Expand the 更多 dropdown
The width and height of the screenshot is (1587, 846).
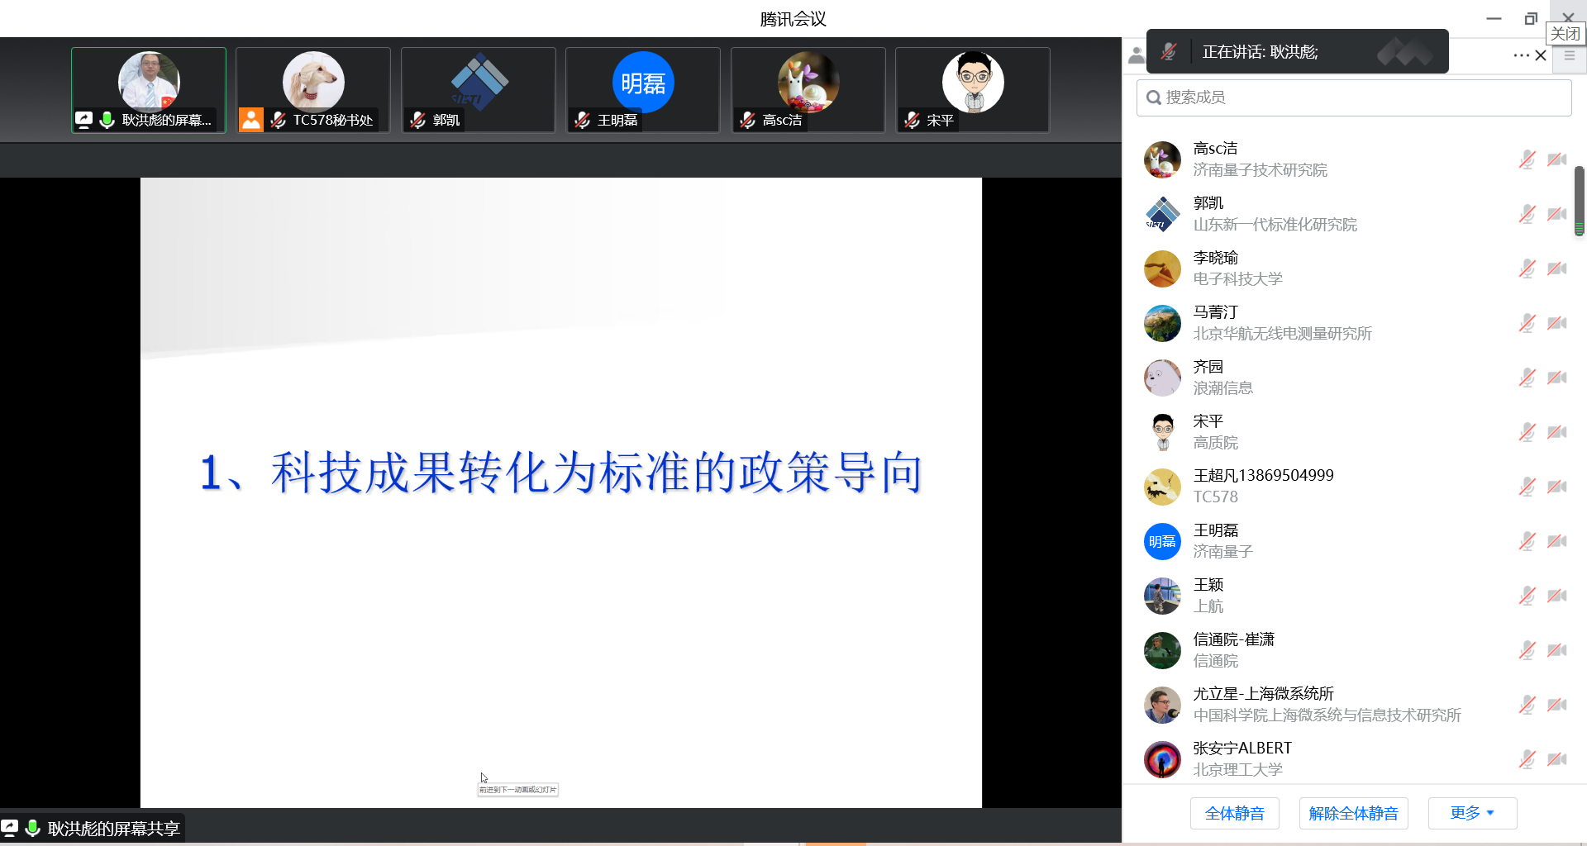pyautogui.click(x=1472, y=813)
